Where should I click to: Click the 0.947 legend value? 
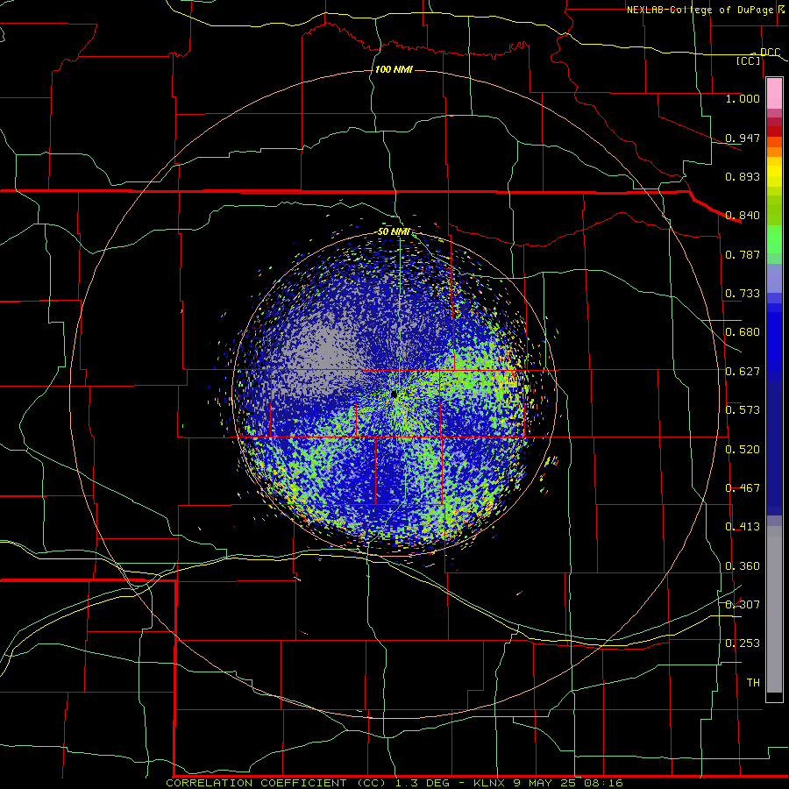tap(743, 138)
